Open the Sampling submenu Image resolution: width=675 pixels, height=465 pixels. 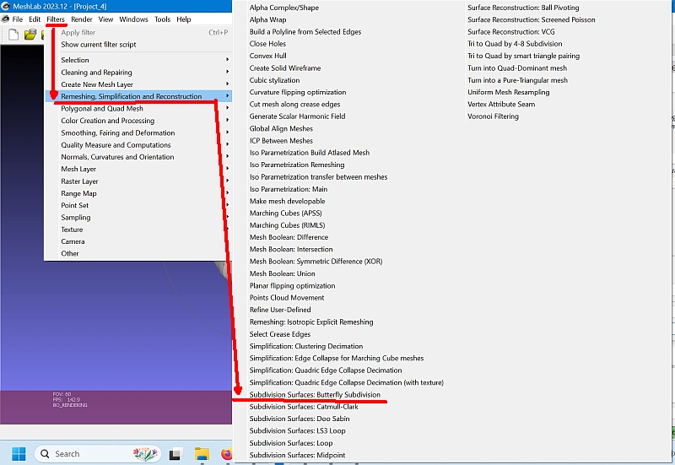pyautogui.click(x=138, y=218)
